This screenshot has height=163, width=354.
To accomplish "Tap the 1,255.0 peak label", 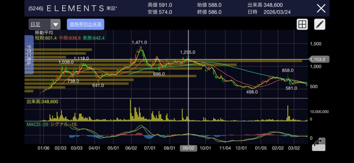I will point(188,52).
